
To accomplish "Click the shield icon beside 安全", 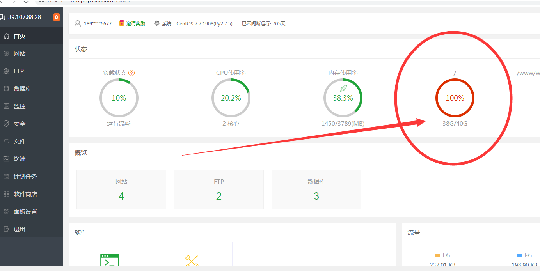I will pyautogui.click(x=6, y=124).
